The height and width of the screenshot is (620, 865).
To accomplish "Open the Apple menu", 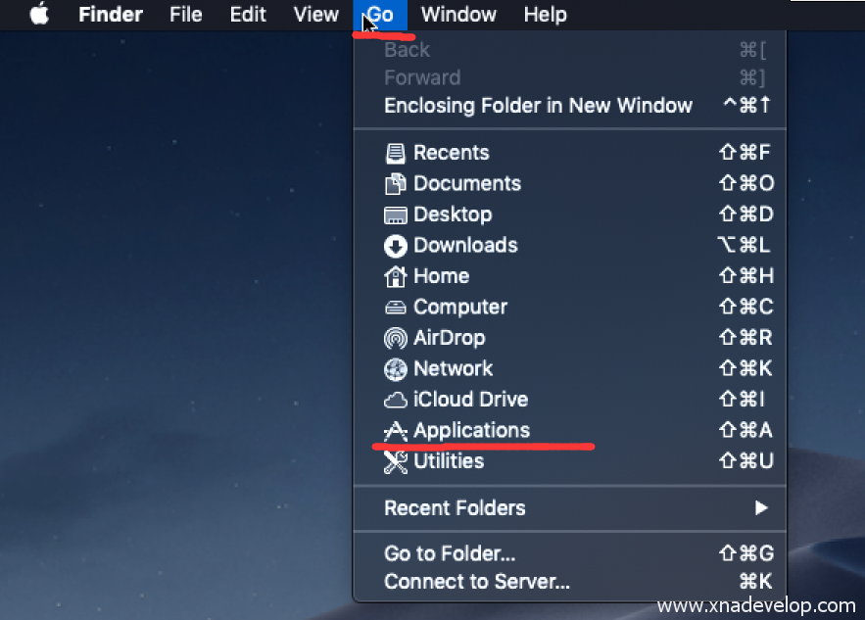I will 39,15.
